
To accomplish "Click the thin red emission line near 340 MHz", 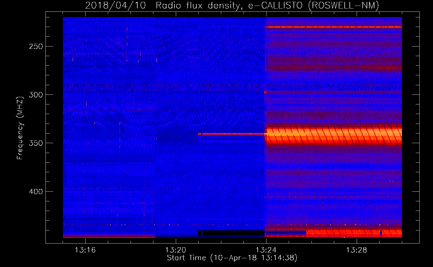I will (x=231, y=134).
